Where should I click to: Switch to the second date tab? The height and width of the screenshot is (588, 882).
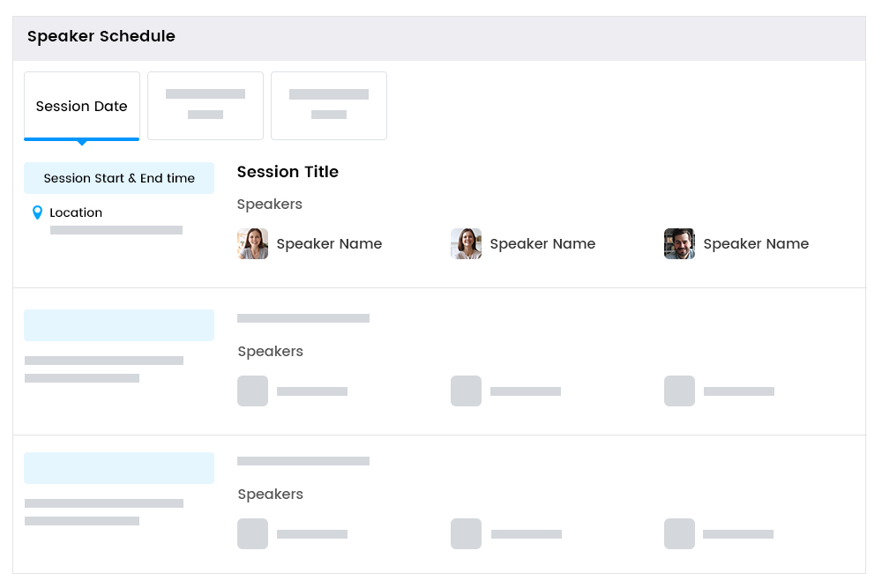click(206, 106)
